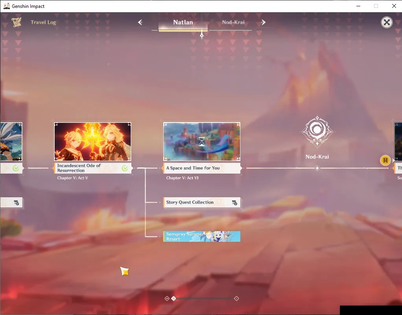This screenshot has width=402, height=315.
Task: Click the hourglass icon on the quest image
Action: (202, 141)
